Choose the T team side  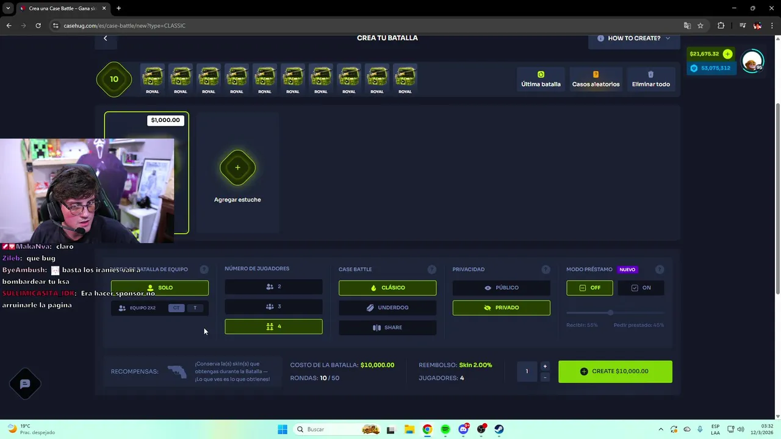195,308
